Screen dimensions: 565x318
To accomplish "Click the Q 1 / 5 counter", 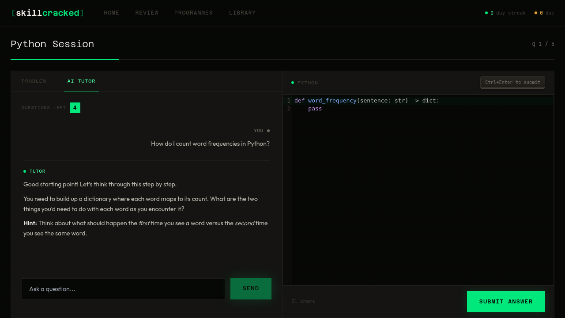I will click(x=543, y=44).
